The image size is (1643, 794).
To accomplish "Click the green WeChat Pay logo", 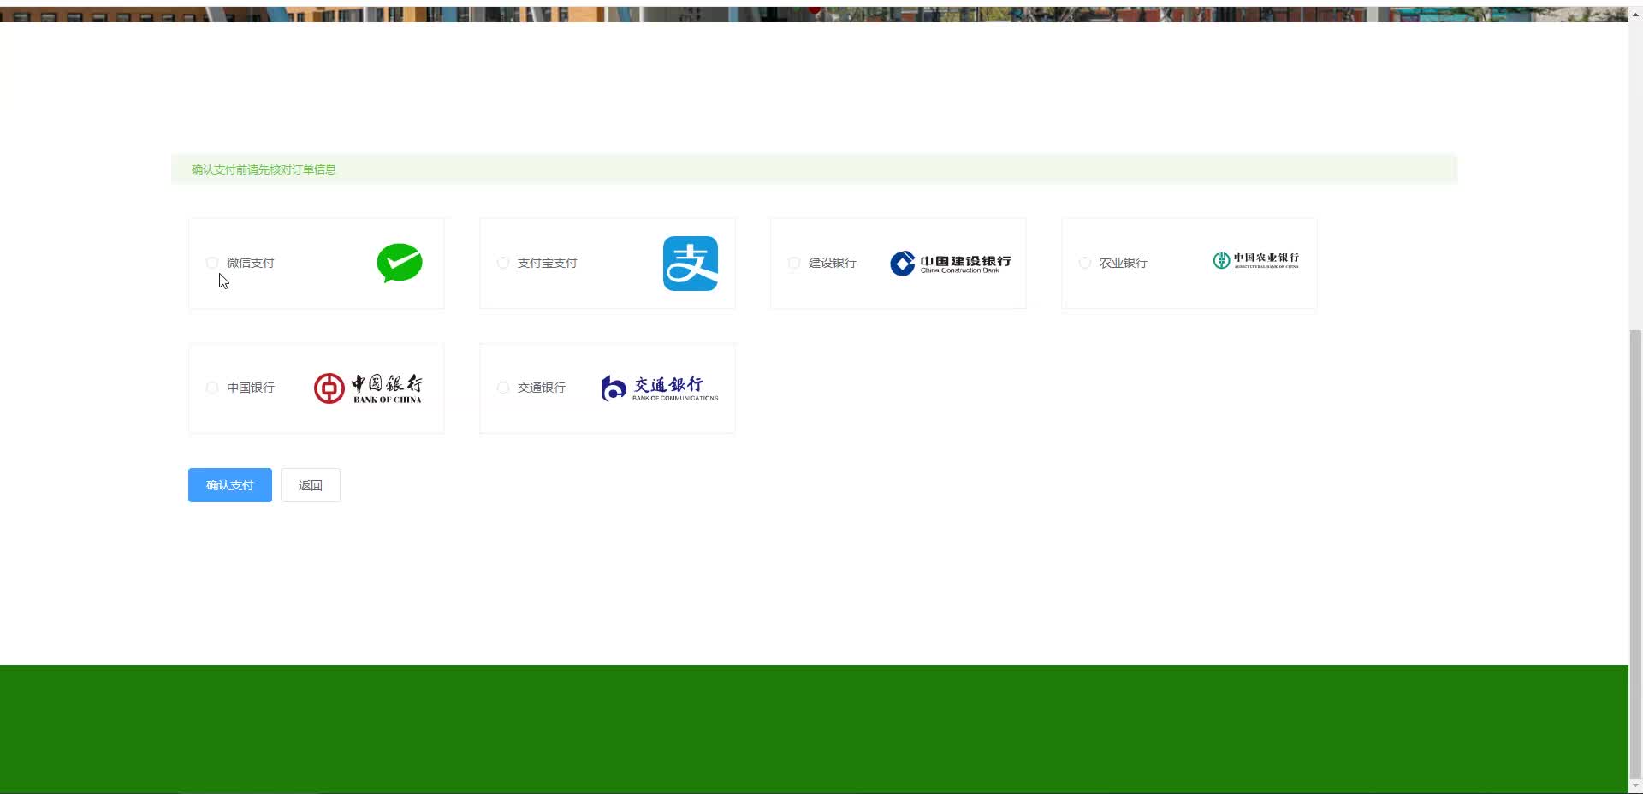I will point(400,263).
